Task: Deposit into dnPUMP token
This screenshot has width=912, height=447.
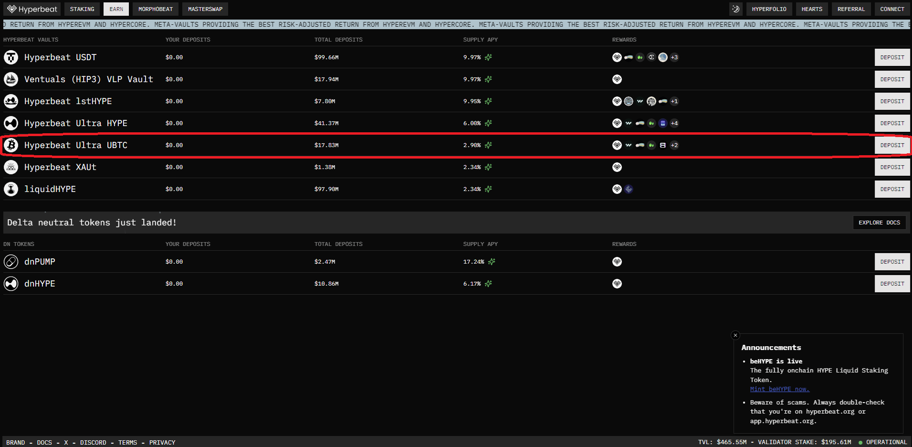Action: [892, 262]
